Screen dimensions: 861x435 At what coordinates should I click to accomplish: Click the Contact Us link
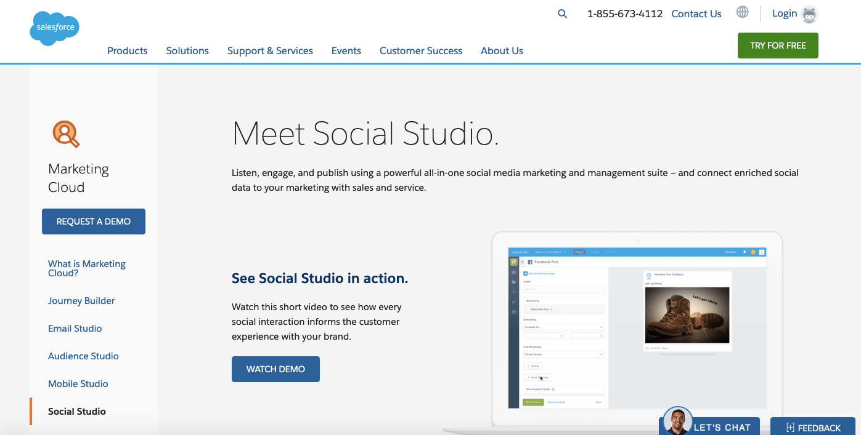[x=696, y=14]
